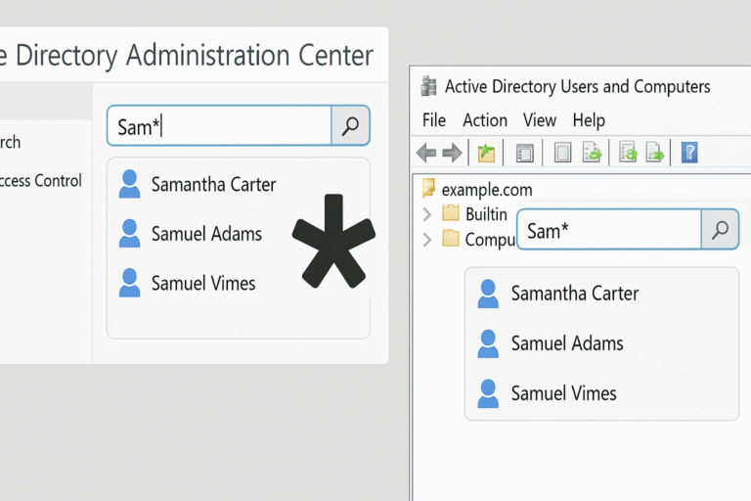Click the properties sheet toolbar icon
Image resolution: width=751 pixels, height=501 pixels.
(563, 153)
